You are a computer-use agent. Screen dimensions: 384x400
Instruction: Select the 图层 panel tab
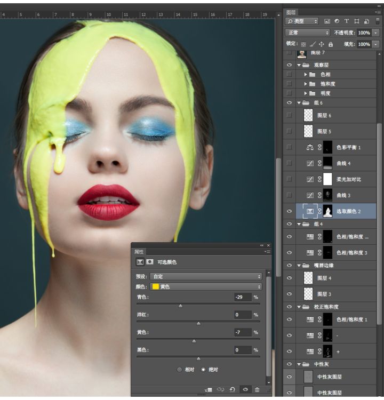pyautogui.click(x=291, y=12)
